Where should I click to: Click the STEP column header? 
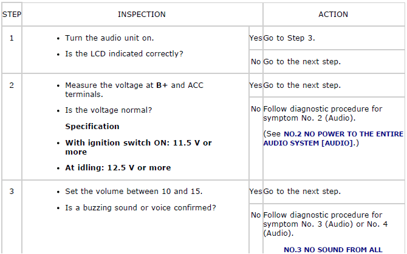pos(12,15)
